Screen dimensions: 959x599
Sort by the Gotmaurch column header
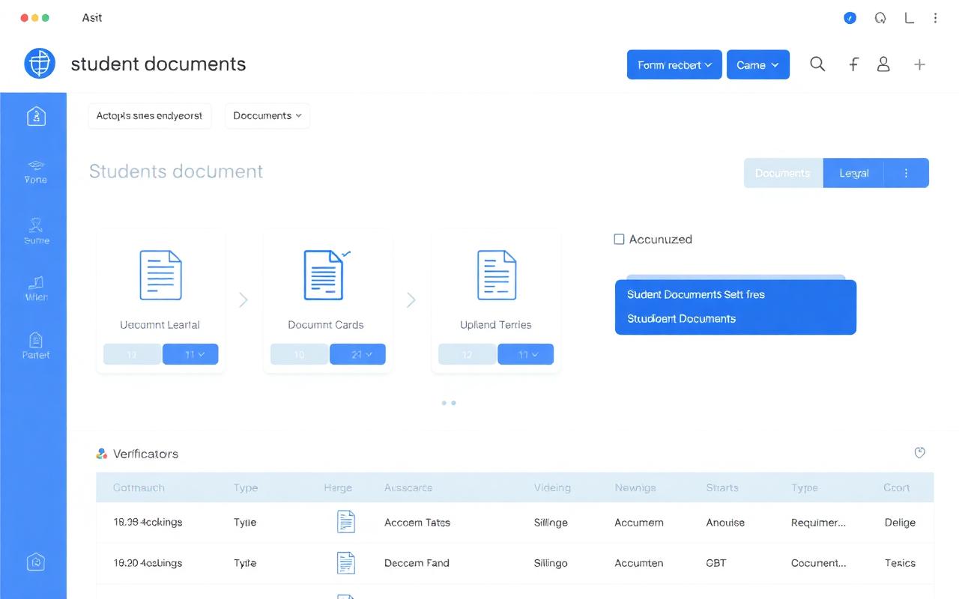pos(139,487)
